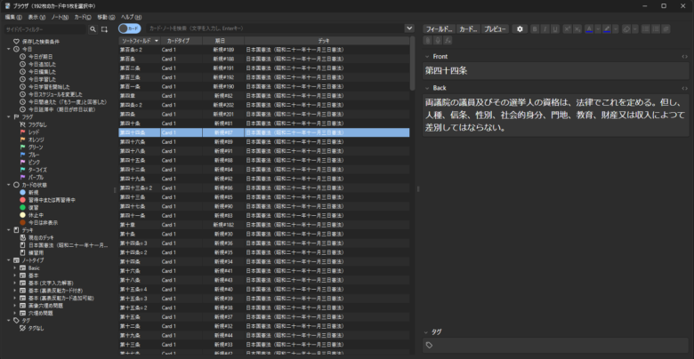The width and height of the screenshot is (694, 359).
Task: Click the text color icon
Action: click(590, 29)
